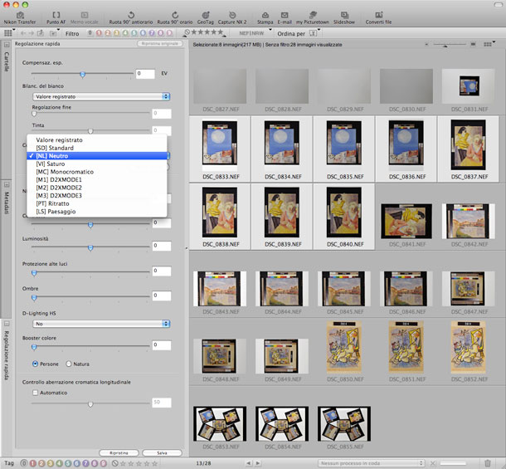The image size is (506, 469).
Task: Filter by label 4 green tag
Action: click(x=125, y=33)
